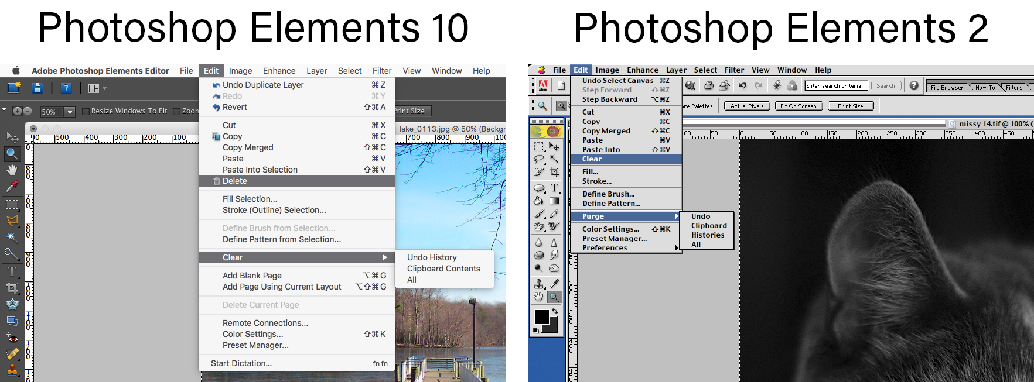
Task: Select the Crop tool in Elements 2 toolbox
Action: [x=554, y=172]
